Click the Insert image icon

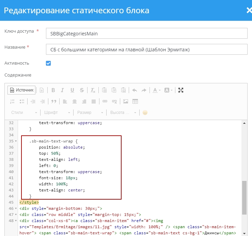tap(126, 101)
